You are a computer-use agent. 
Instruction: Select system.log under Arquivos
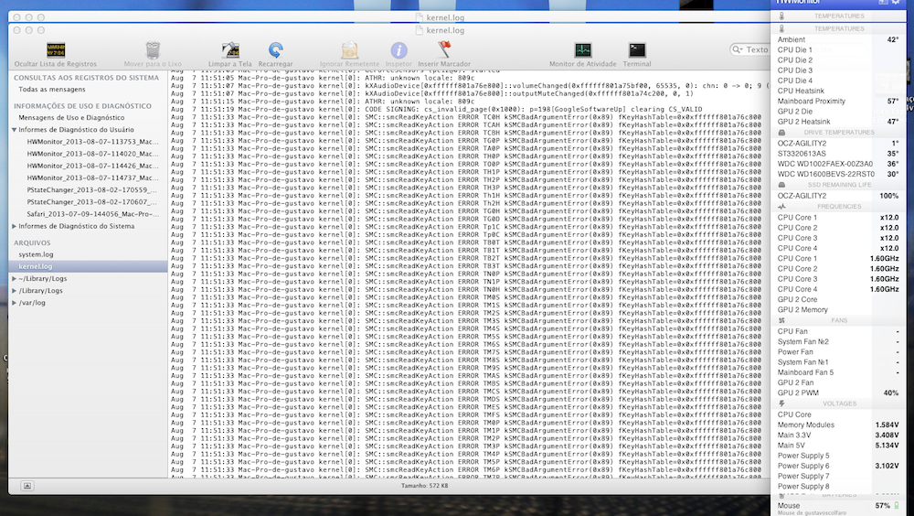(37, 254)
